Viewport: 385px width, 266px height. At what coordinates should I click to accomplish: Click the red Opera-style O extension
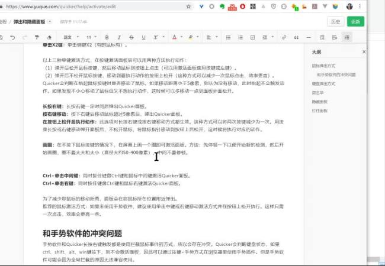pos(243,7)
